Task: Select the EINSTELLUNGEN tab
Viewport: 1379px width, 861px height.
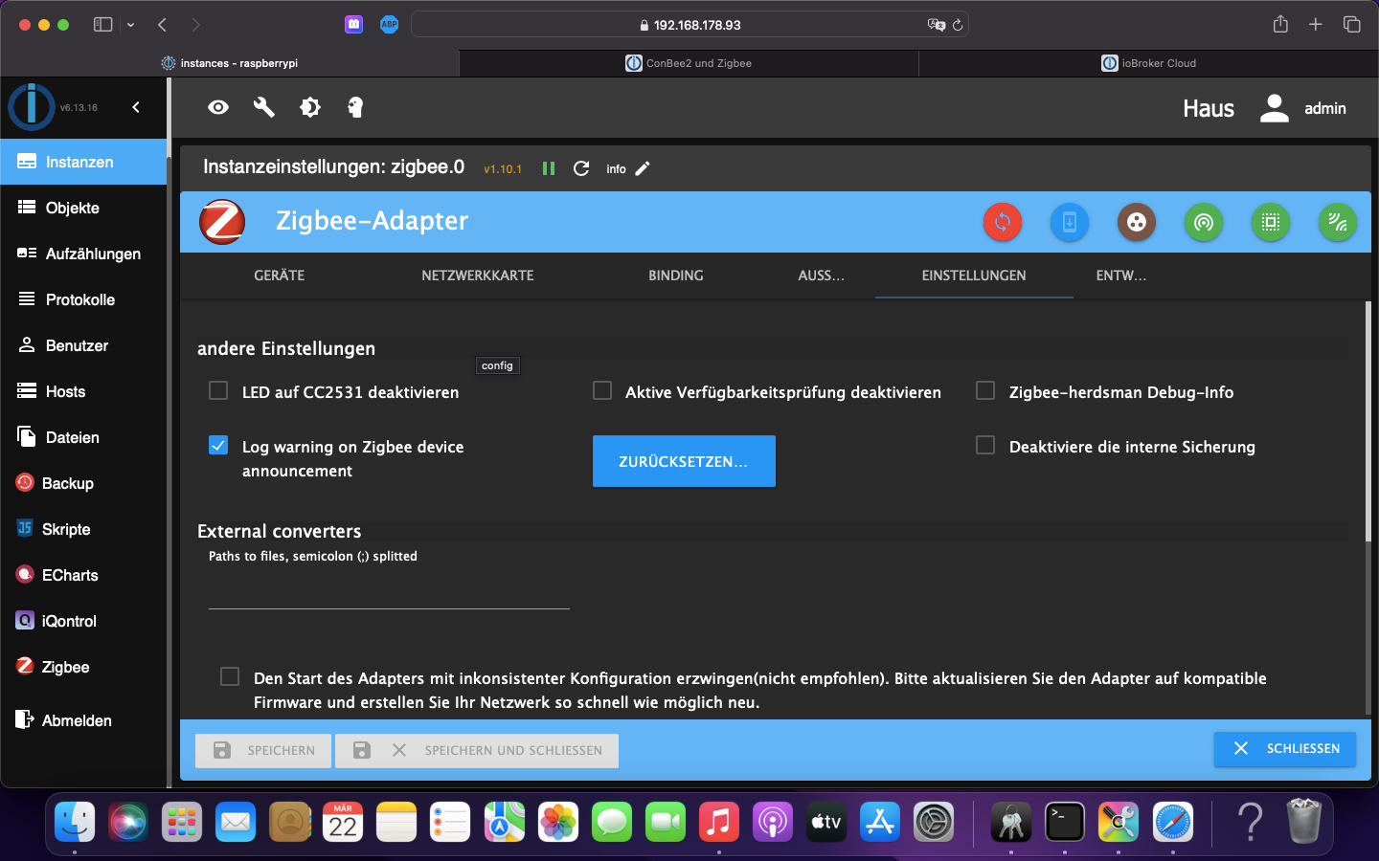Action: [x=974, y=276]
